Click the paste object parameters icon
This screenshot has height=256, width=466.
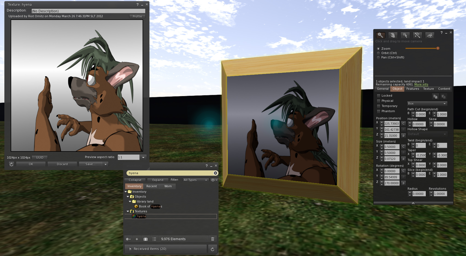pyautogui.click(x=444, y=96)
